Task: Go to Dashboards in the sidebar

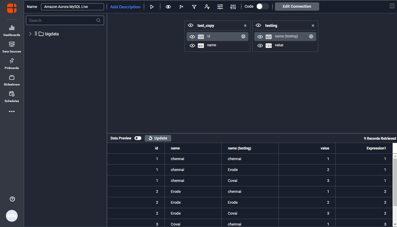Action: 12,31
